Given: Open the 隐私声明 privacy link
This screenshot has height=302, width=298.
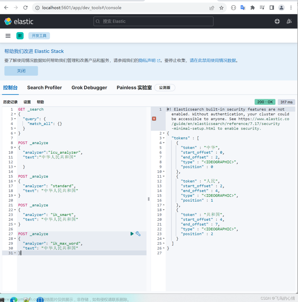Looking at the screenshot, I should [x=149, y=60].
